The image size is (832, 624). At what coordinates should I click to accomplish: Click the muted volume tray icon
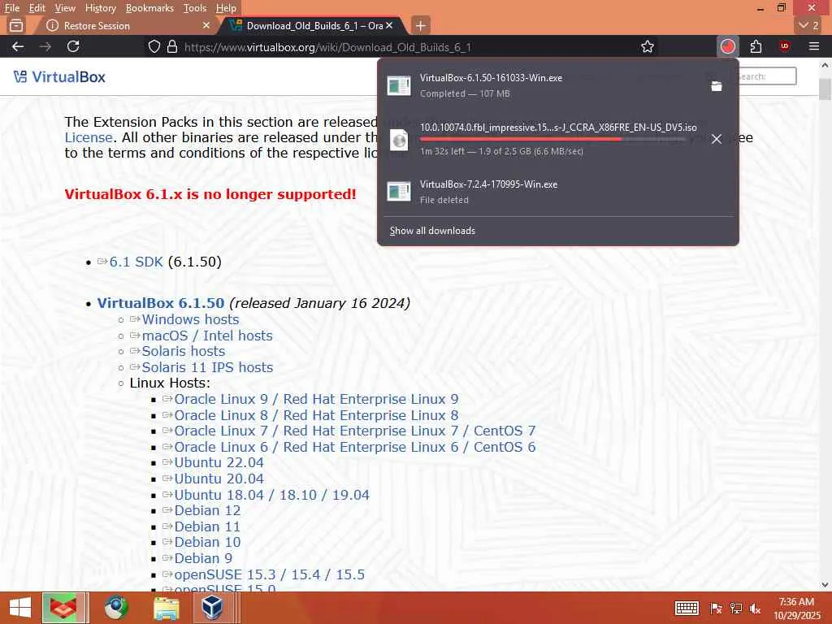[755, 609]
